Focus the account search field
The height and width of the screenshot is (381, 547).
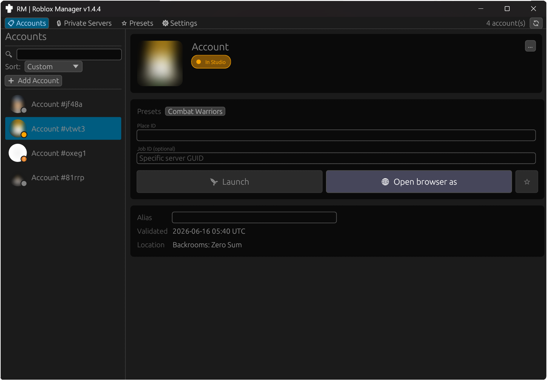pos(69,54)
